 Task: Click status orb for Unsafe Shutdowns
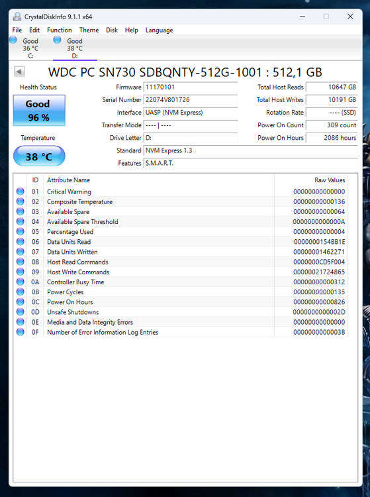tap(21, 312)
